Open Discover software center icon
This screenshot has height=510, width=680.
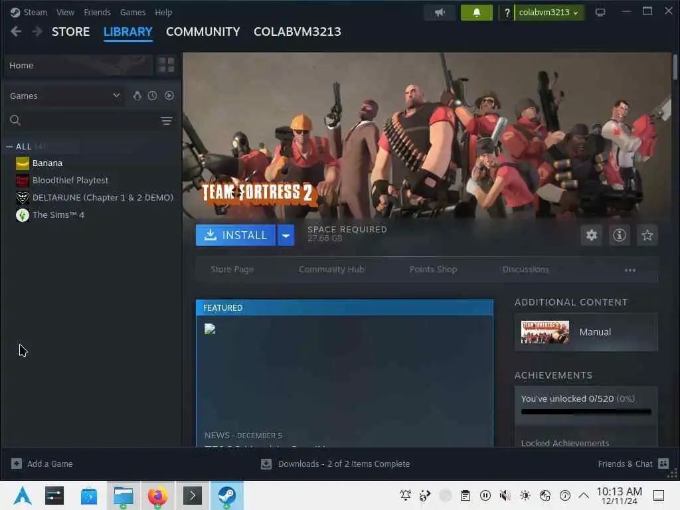click(89, 495)
